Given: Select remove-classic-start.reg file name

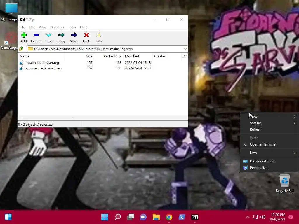Looking at the screenshot, I should click(43, 68).
